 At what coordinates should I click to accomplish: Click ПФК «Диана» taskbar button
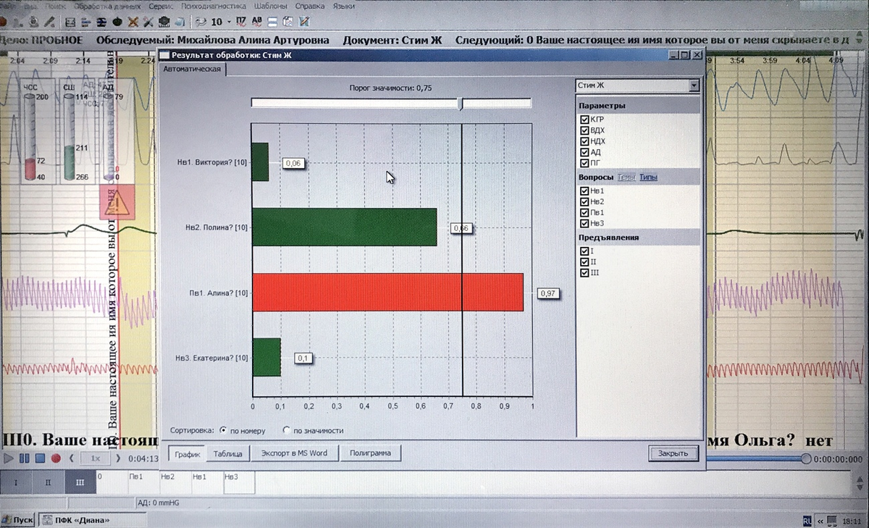pos(93,519)
